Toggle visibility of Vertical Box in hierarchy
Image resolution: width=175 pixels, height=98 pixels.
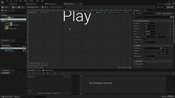point(25,48)
